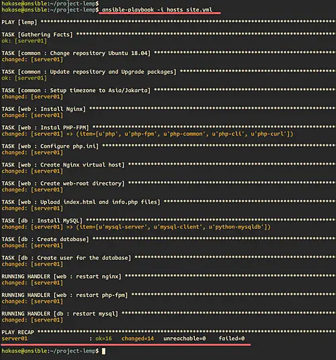Click 'changed: [server01]' under Create Nginx virtual host

pos(32,171)
